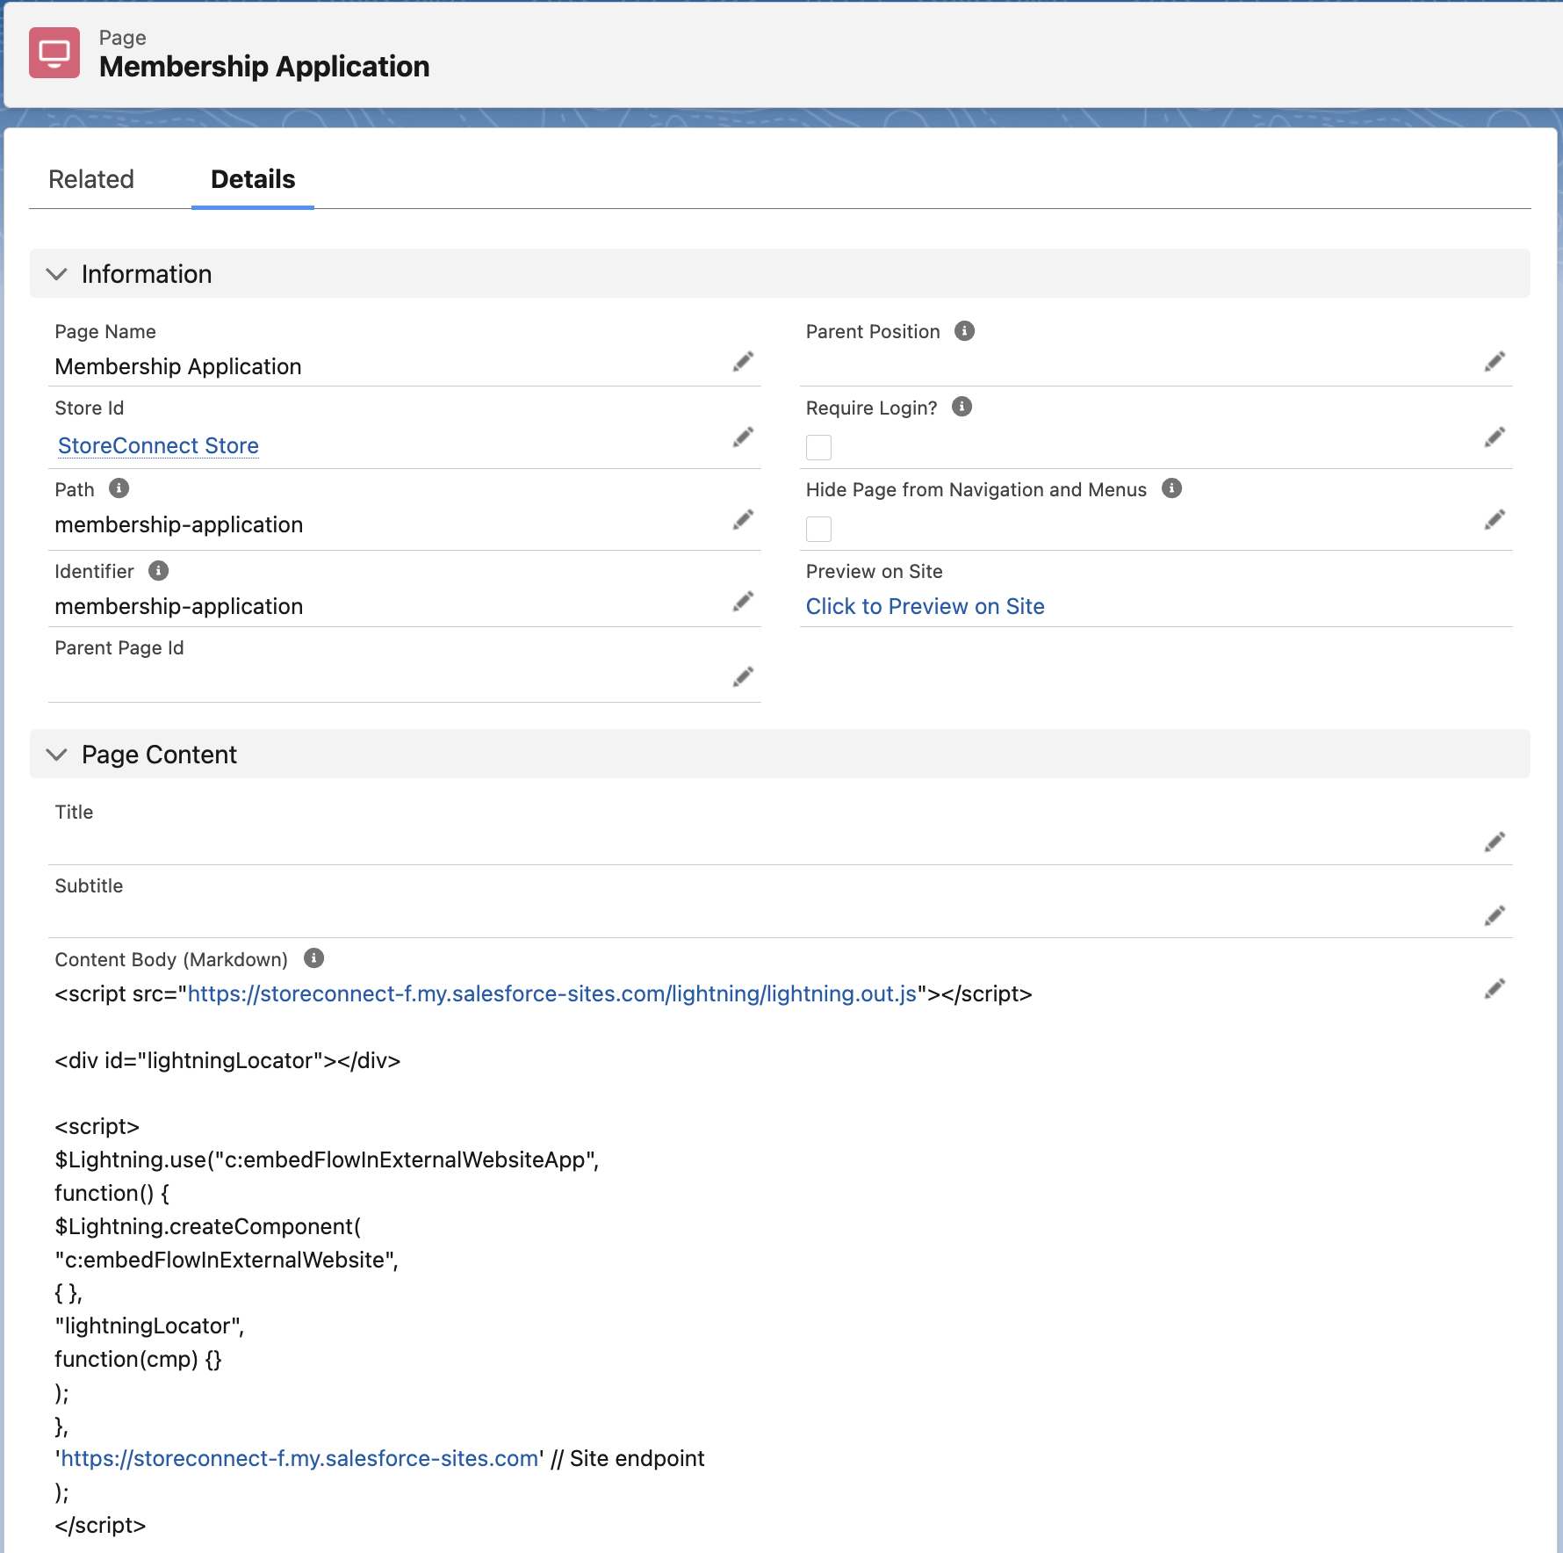Edit Require Login pencil icon
The image size is (1563, 1553).
(1495, 437)
